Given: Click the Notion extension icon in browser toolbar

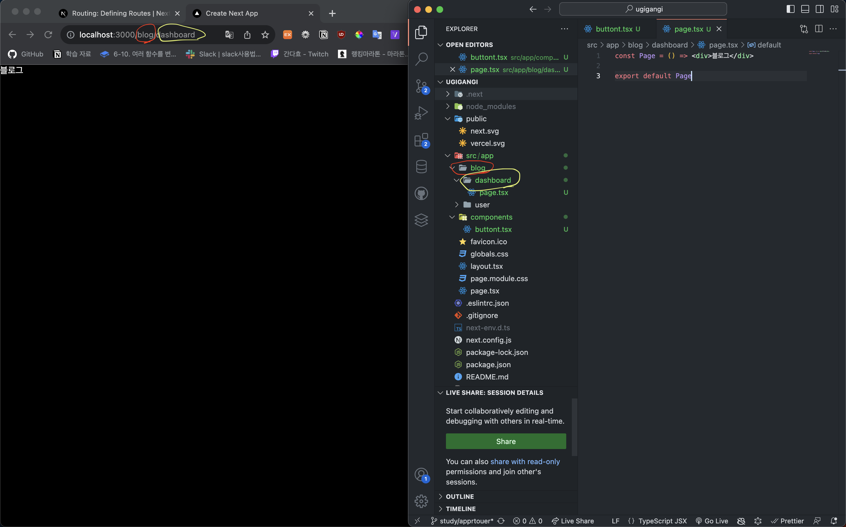Looking at the screenshot, I should [323, 34].
